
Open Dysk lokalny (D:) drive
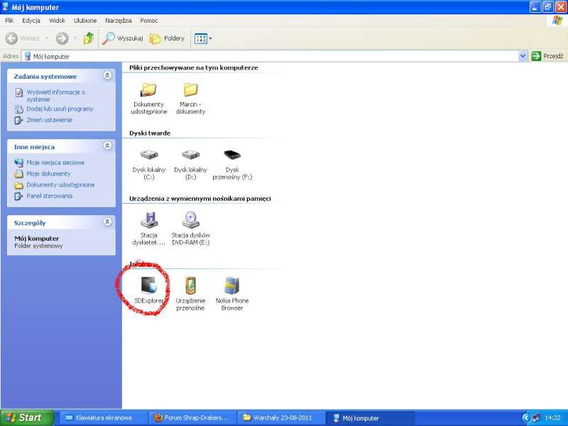190,155
